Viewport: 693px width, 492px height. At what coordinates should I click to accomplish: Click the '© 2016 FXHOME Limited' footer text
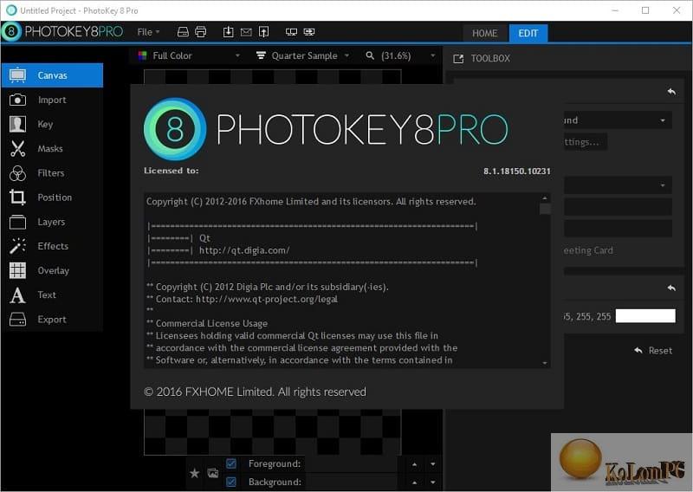point(255,392)
